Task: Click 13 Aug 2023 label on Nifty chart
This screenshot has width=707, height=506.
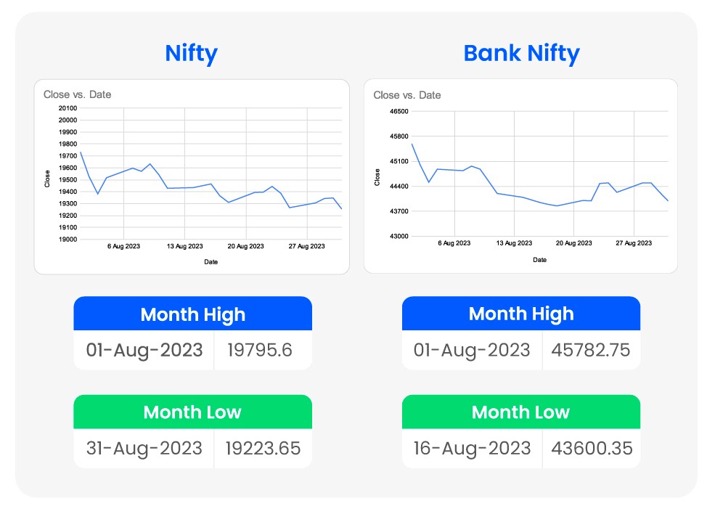Action: point(184,246)
